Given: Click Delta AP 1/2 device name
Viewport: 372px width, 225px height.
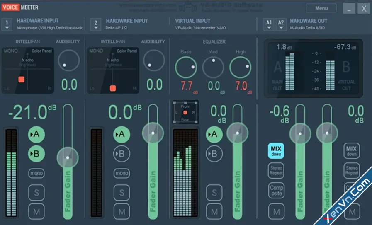Looking at the screenshot, I should point(116,28).
